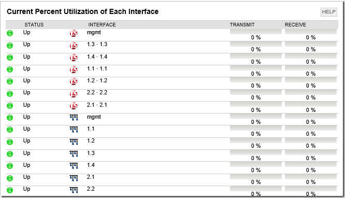Click the STATUS column header
This screenshot has height=198, width=345.
(x=34, y=25)
